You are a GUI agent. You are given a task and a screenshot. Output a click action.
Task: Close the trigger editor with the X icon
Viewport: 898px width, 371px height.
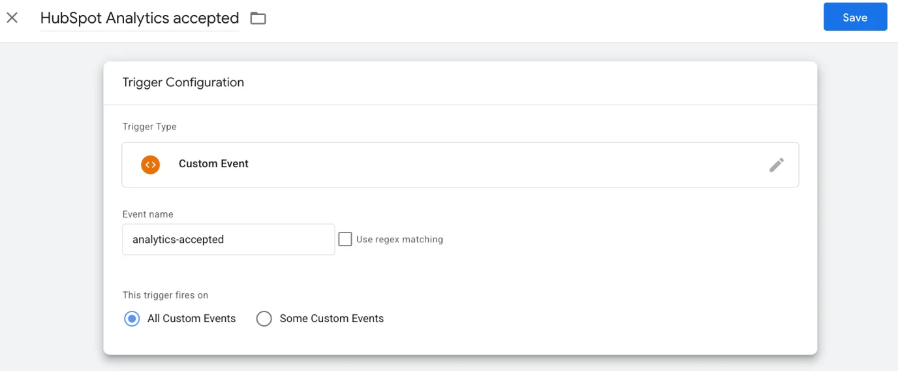coord(12,18)
